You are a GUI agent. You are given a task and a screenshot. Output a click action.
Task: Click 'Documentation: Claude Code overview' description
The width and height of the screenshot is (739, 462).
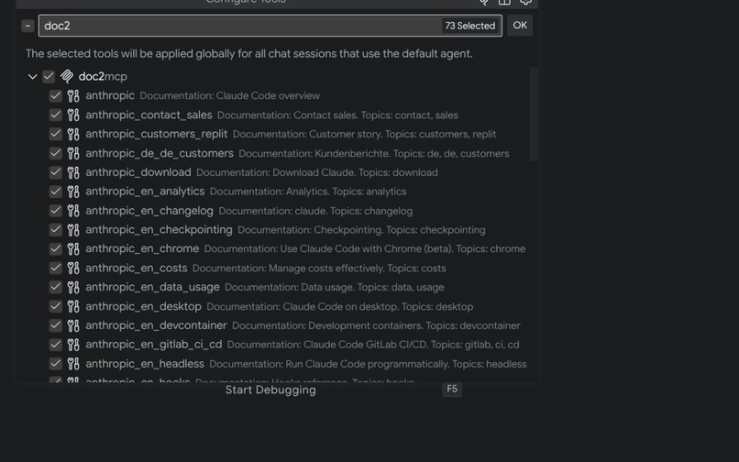pyautogui.click(x=229, y=95)
